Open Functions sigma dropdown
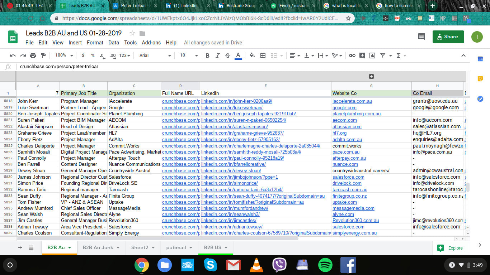This screenshot has width=490, height=275. 401,56
